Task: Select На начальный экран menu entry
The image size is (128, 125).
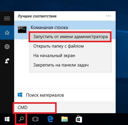Action: (54, 56)
